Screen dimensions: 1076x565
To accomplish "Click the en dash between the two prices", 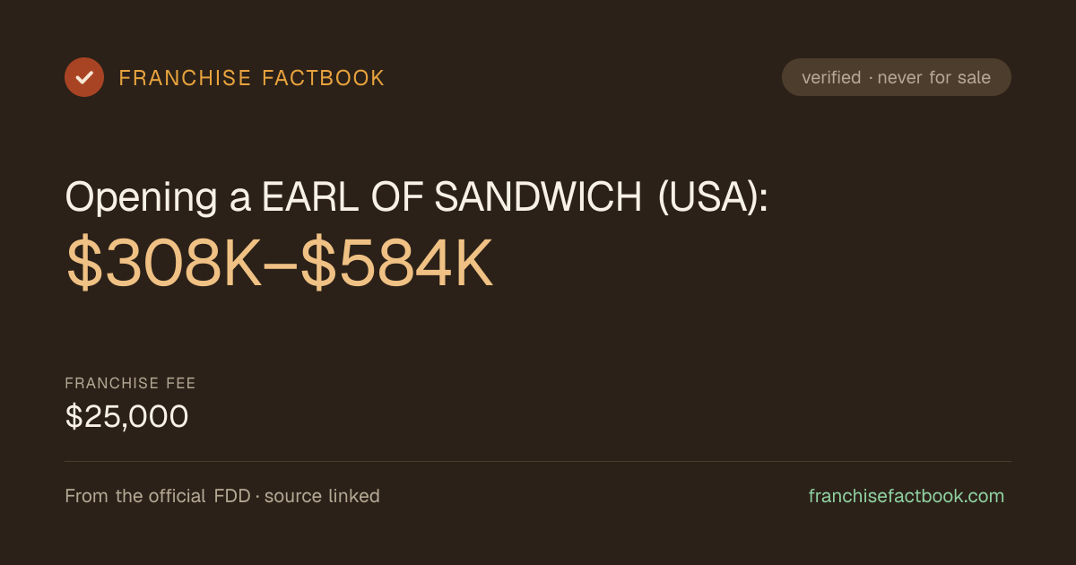I will [281, 266].
